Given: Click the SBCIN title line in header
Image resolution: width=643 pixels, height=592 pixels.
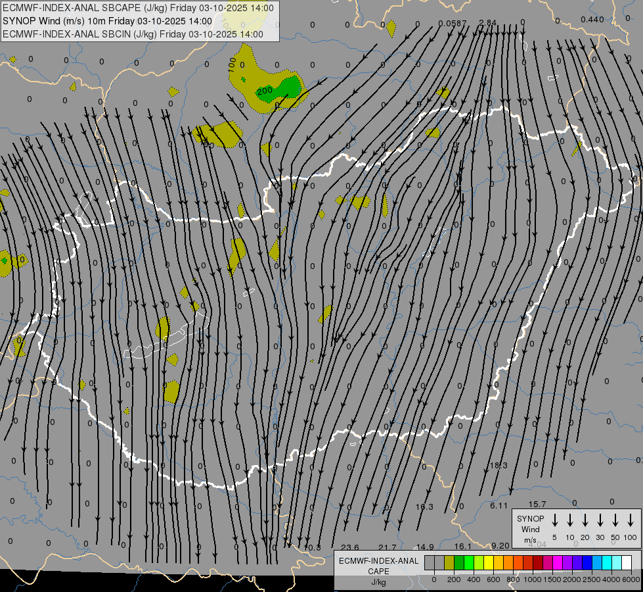Looking at the screenshot, I should (x=133, y=34).
